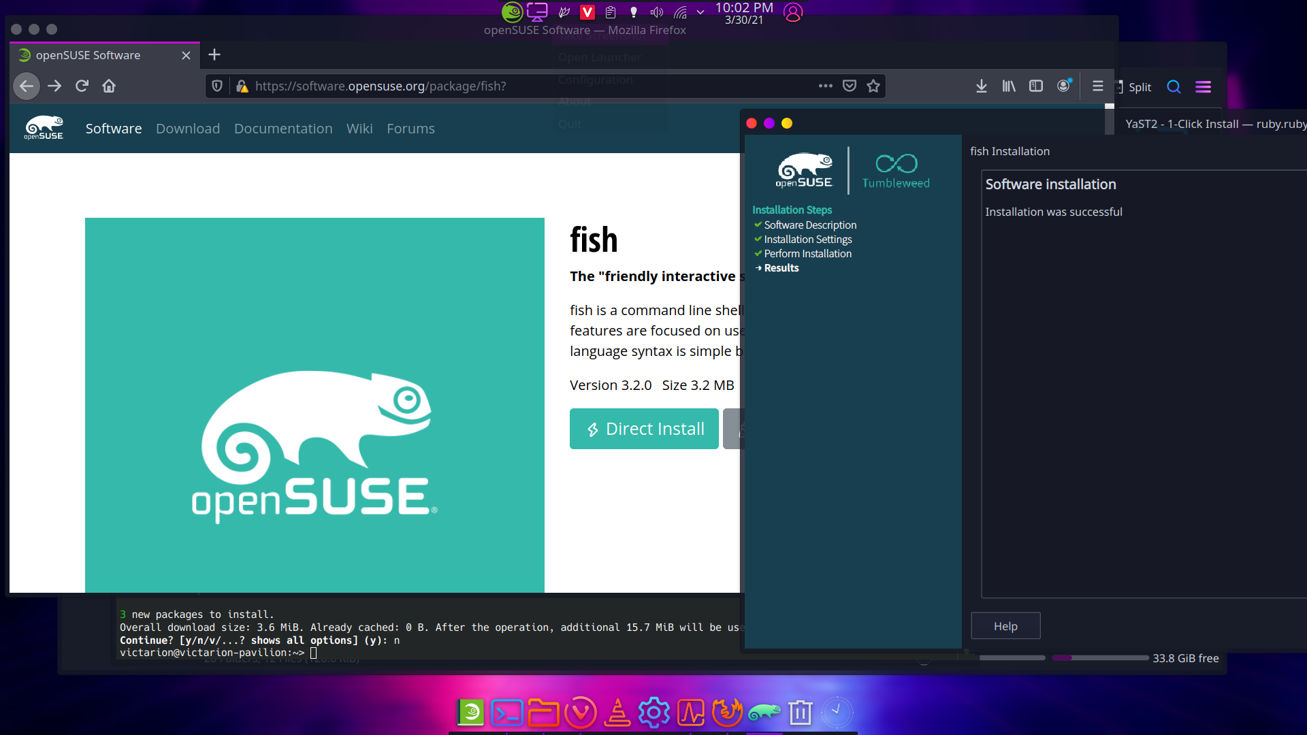Open Software in site navigation
Viewport: 1307px width, 735px height.
tap(114, 129)
